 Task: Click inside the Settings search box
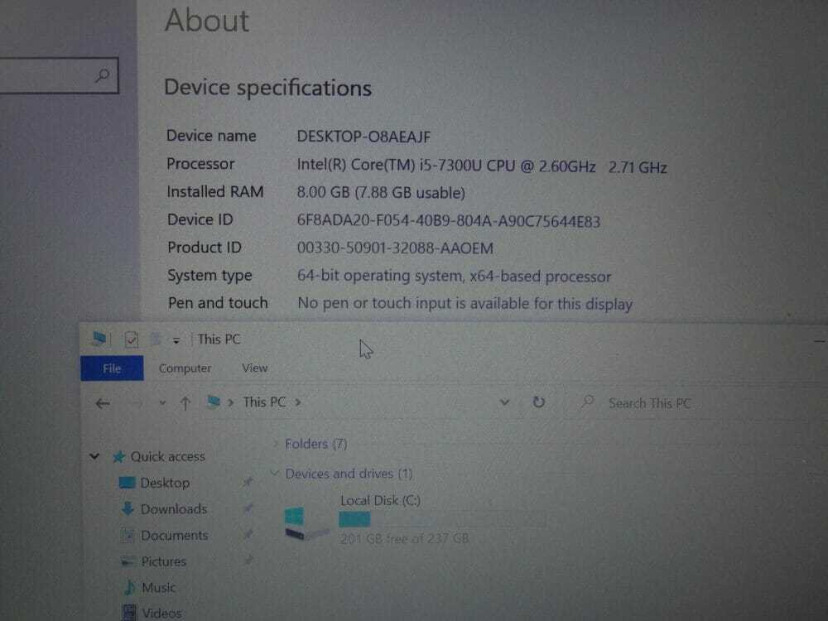(x=58, y=75)
